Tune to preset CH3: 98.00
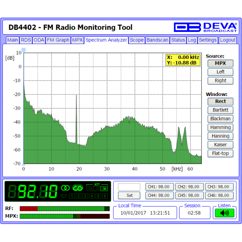Screen dimensions: 242x242 [219, 187]
